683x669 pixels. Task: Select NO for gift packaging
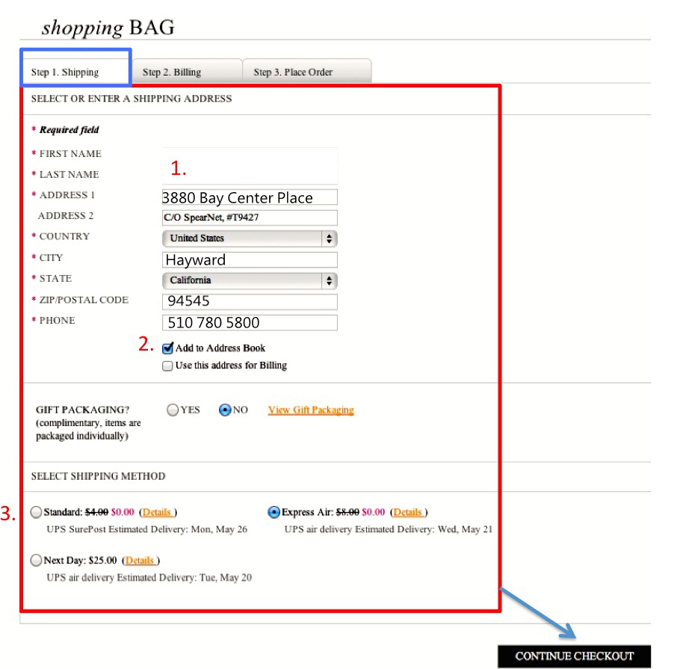[225, 410]
